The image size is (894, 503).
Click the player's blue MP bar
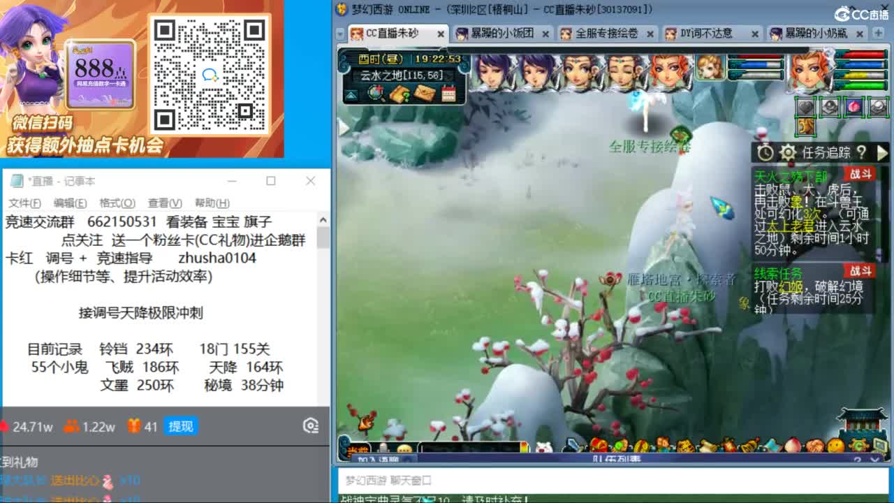860,65
